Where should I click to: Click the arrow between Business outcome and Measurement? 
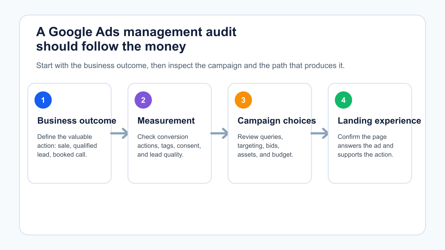point(119,133)
